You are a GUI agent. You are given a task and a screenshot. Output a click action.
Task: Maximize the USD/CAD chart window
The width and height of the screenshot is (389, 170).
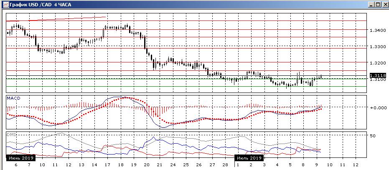378,4
